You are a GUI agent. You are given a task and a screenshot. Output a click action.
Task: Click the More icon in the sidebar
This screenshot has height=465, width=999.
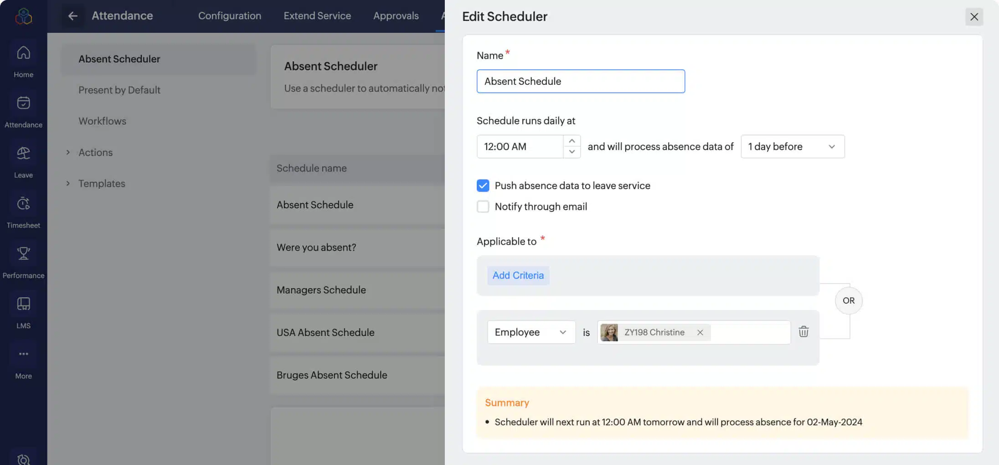point(23,360)
